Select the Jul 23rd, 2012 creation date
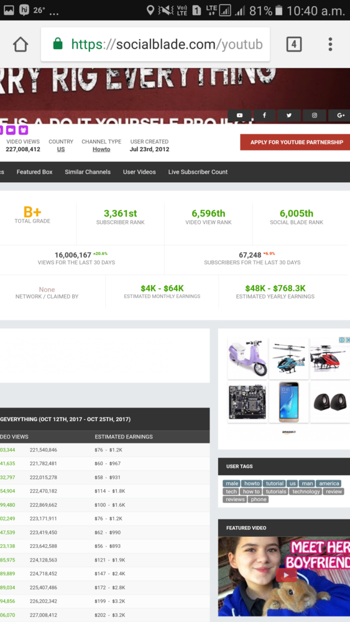The height and width of the screenshot is (622, 350). pos(149,149)
